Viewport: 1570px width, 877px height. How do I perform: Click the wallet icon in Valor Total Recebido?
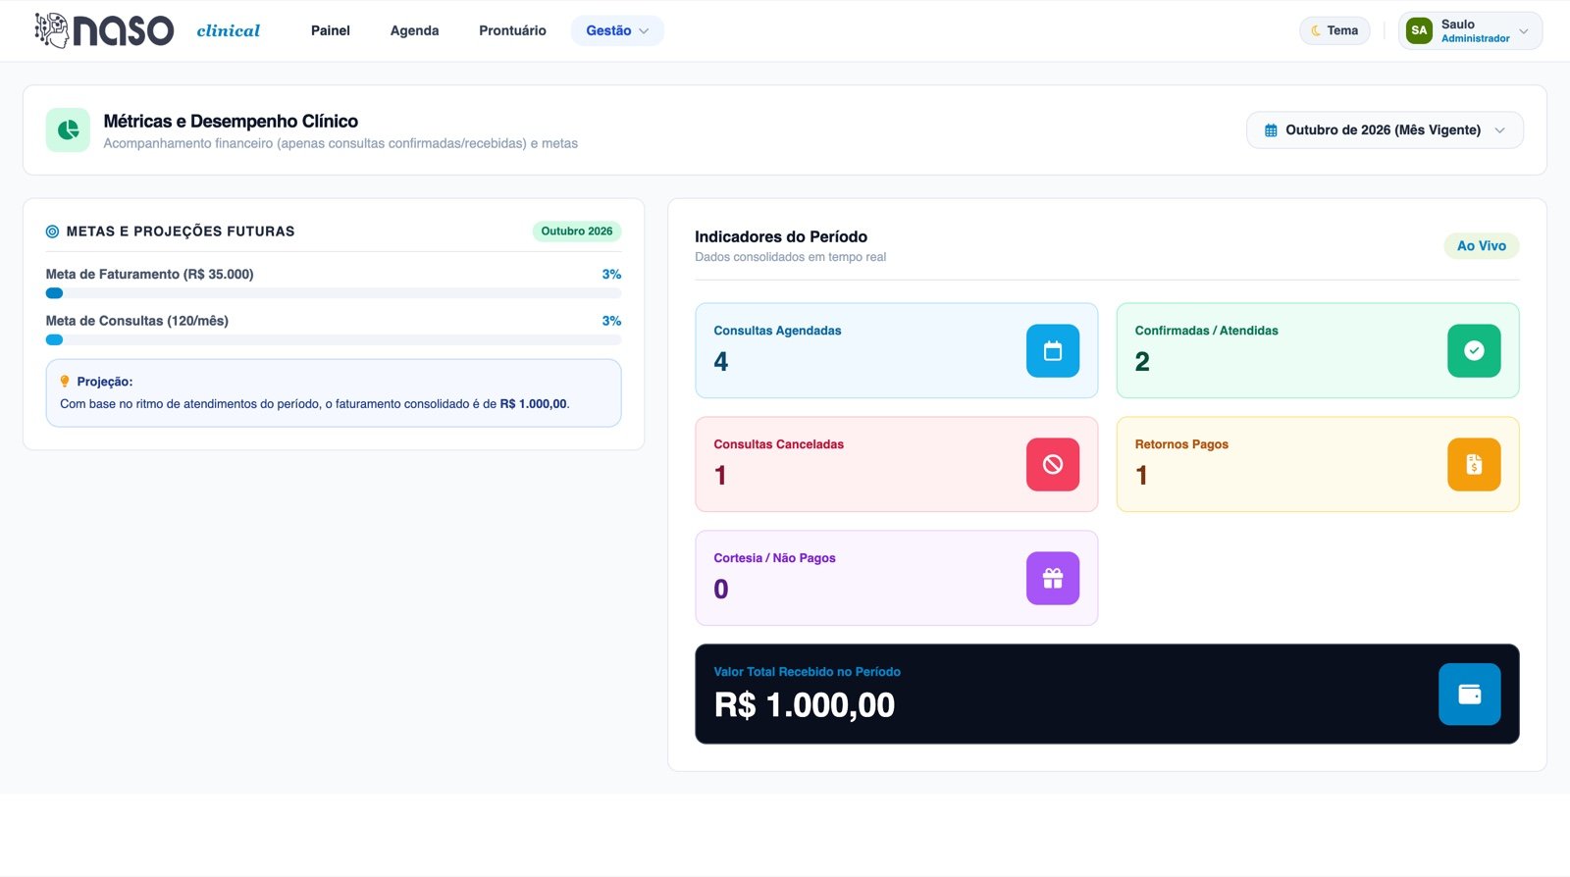(x=1469, y=695)
